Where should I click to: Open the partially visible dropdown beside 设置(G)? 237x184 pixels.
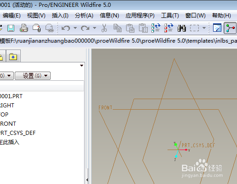[6, 76]
